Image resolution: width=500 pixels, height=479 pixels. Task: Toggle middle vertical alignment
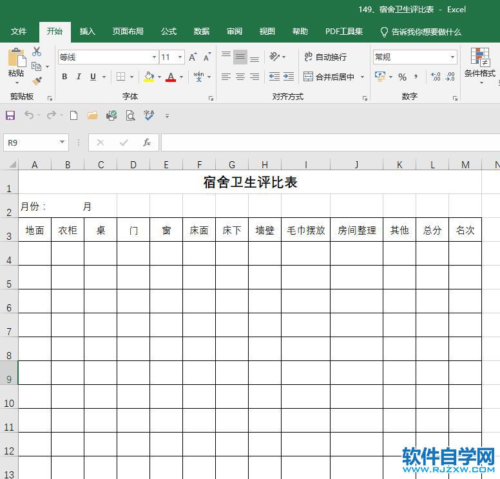click(240, 57)
